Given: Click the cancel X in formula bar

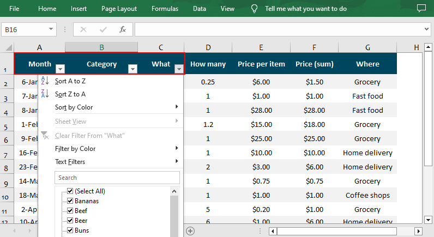Looking at the screenshot, I should (x=83, y=29).
